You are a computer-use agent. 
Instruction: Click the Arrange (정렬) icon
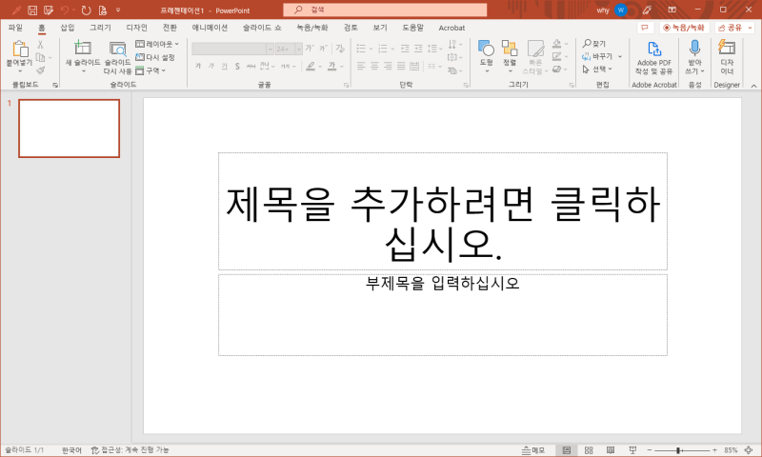(x=510, y=48)
